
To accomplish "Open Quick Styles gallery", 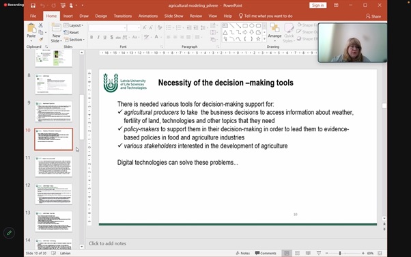I will tap(289, 33).
